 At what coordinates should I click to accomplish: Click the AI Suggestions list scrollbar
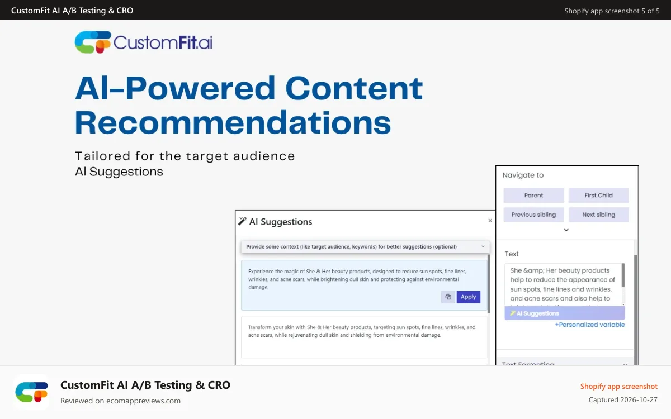(489, 284)
